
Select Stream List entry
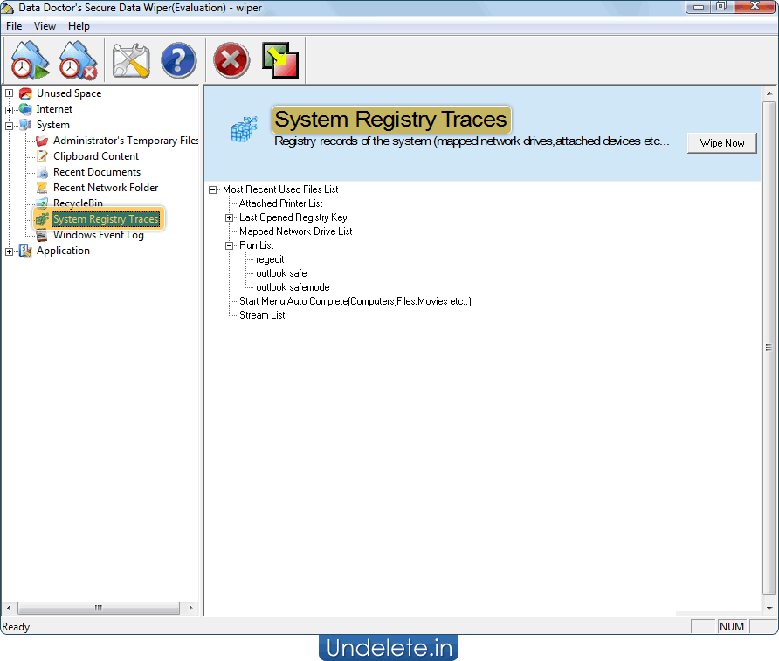(262, 315)
